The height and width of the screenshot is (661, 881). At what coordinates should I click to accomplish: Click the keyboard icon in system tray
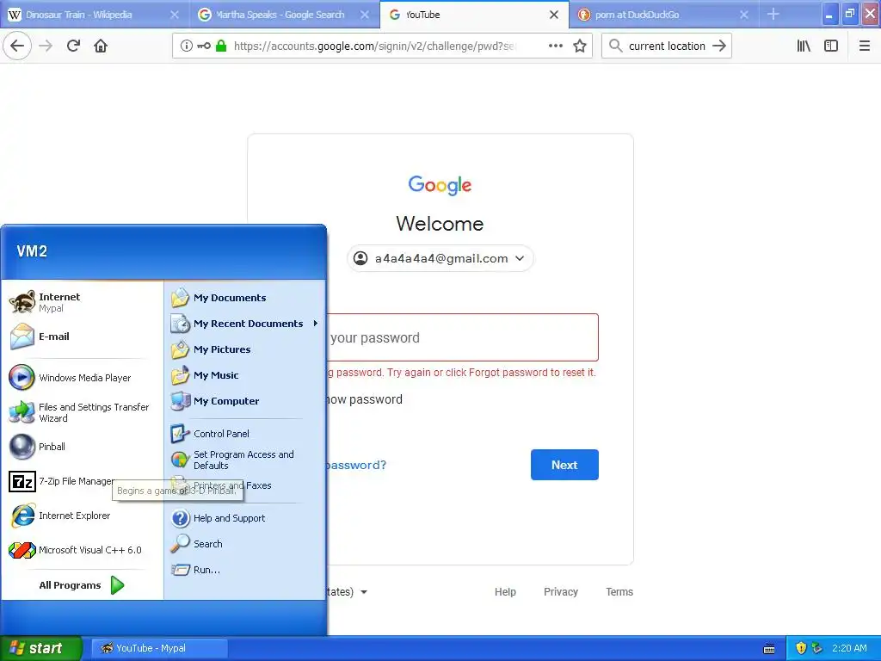[769, 649]
